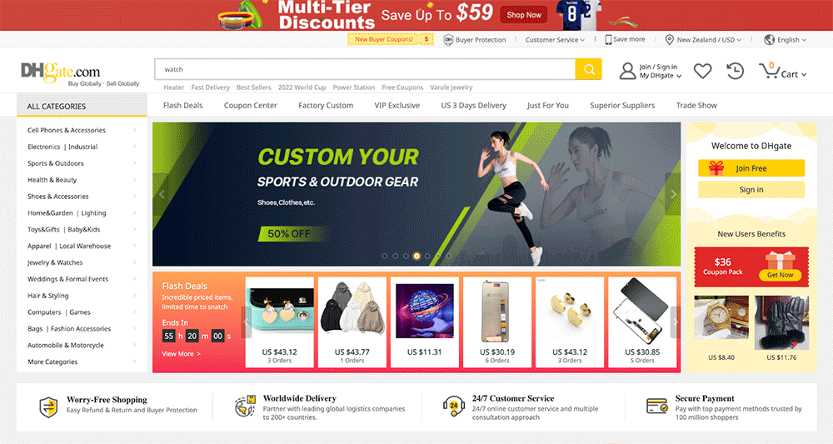833x444 pixels.
Task: Select the last banner carousel dot
Action: tap(448, 256)
